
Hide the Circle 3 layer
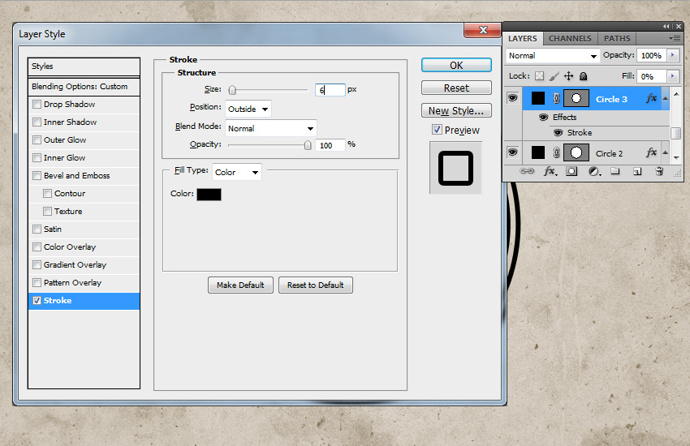point(512,99)
